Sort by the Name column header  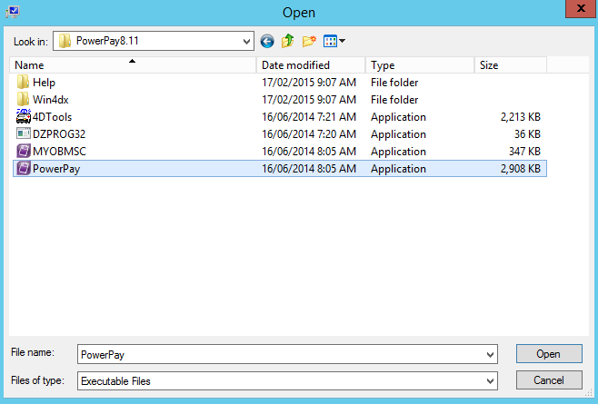coord(133,65)
